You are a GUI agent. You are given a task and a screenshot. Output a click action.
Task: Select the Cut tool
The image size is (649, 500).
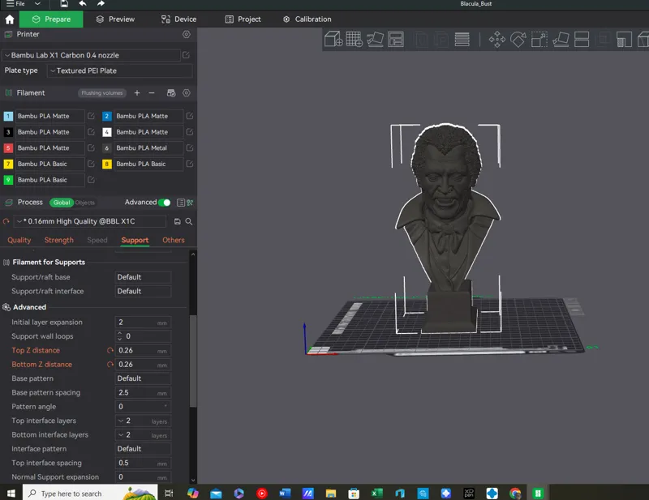[x=582, y=40]
